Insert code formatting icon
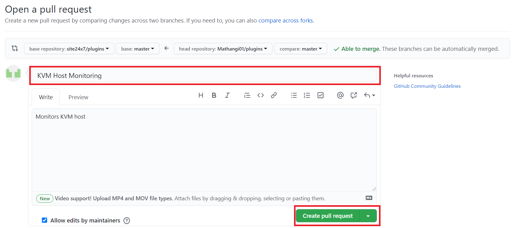 pos(260,96)
